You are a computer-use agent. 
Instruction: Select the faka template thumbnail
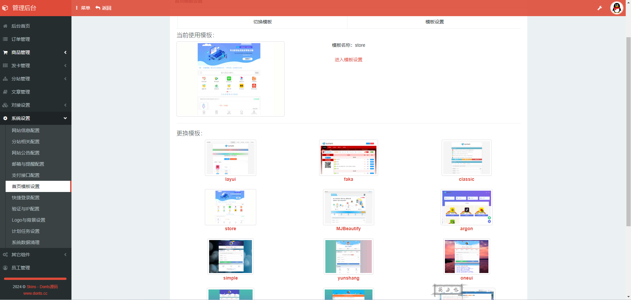click(x=348, y=158)
